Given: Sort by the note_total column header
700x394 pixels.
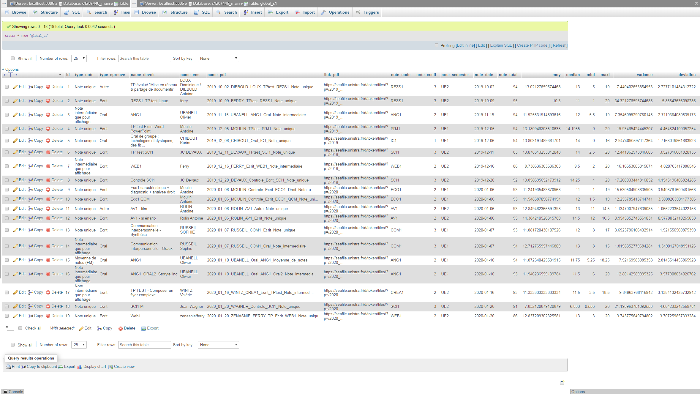Looking at the screenshot, I should 508,75.
